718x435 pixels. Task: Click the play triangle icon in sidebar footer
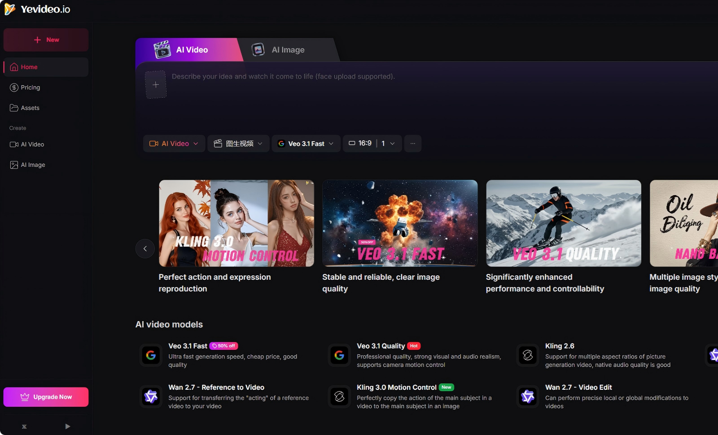tap(67, 426)
